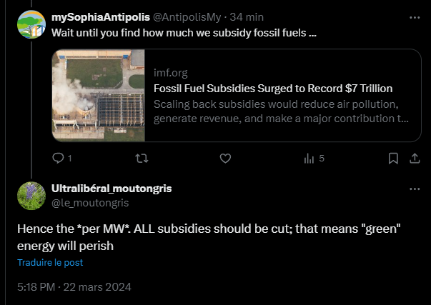Click Traduire le post link

coord(50,262)
